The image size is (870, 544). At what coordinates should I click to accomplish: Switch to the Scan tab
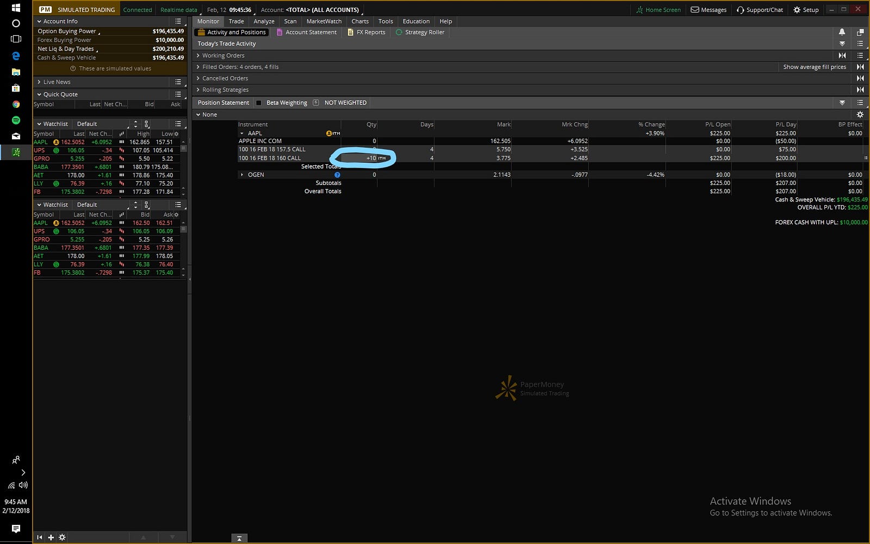pos(290,21)
